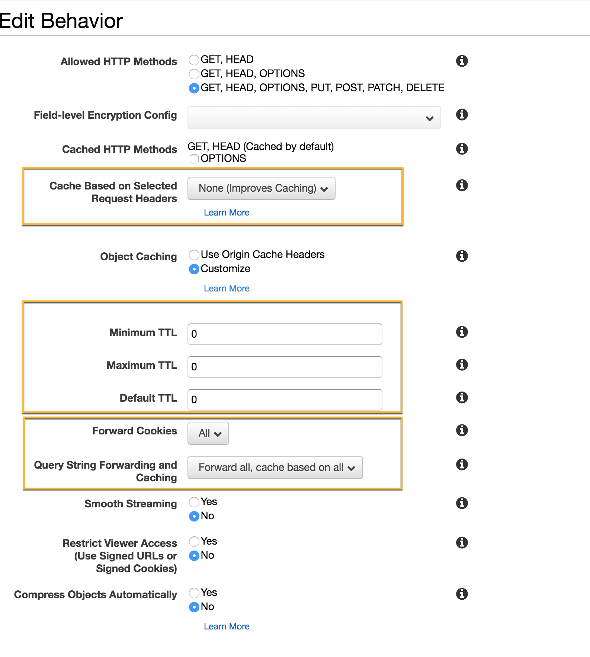
Task: Click into the Maximum TTL field
Action: click(285, 367)
